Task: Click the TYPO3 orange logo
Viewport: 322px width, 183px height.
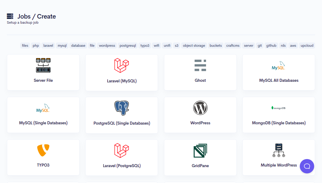Action: point(43,150)
